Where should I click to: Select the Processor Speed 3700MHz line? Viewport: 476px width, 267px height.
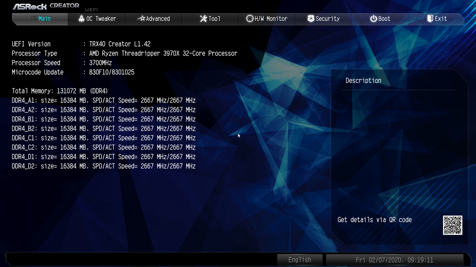(62, 63)
